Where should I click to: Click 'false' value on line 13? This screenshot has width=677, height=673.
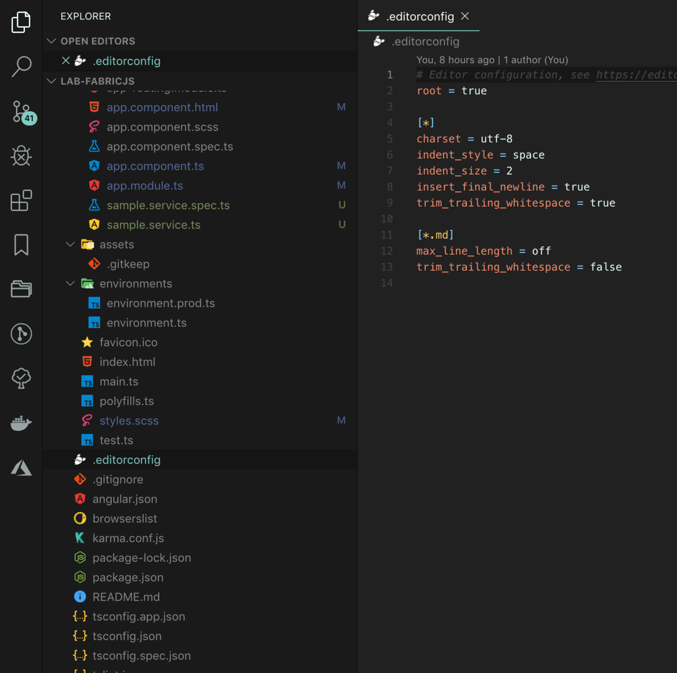click(x=606, y=266)
